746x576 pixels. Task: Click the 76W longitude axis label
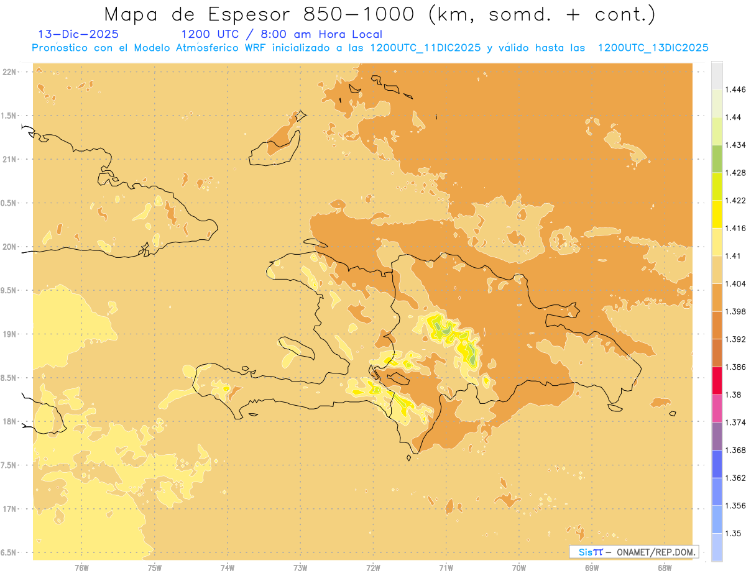(81, 568)
